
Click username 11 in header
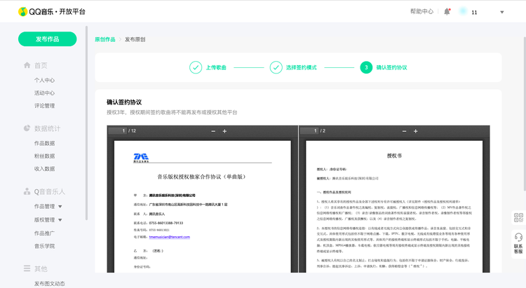[474, 13]
